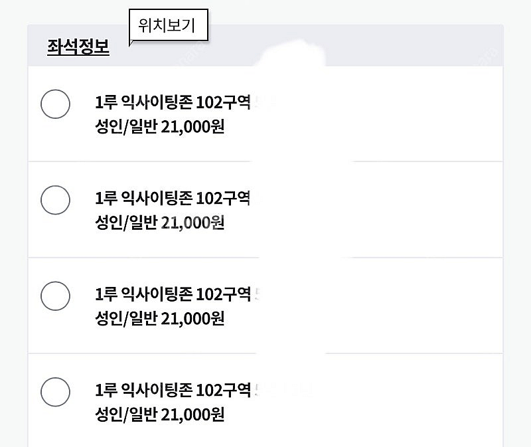This screenshot has width=531, height=447.
Task: Select the first seat radio button
Action: [x=55, y=104]
